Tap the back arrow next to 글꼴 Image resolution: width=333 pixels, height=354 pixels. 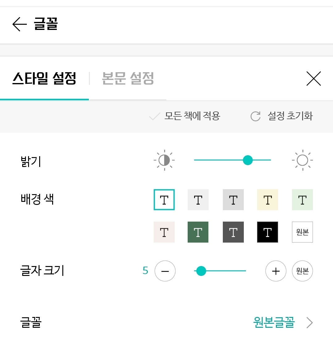19,24
